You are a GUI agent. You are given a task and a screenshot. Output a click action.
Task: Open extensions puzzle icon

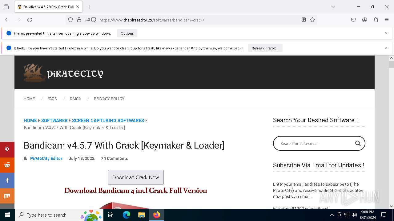376,20
